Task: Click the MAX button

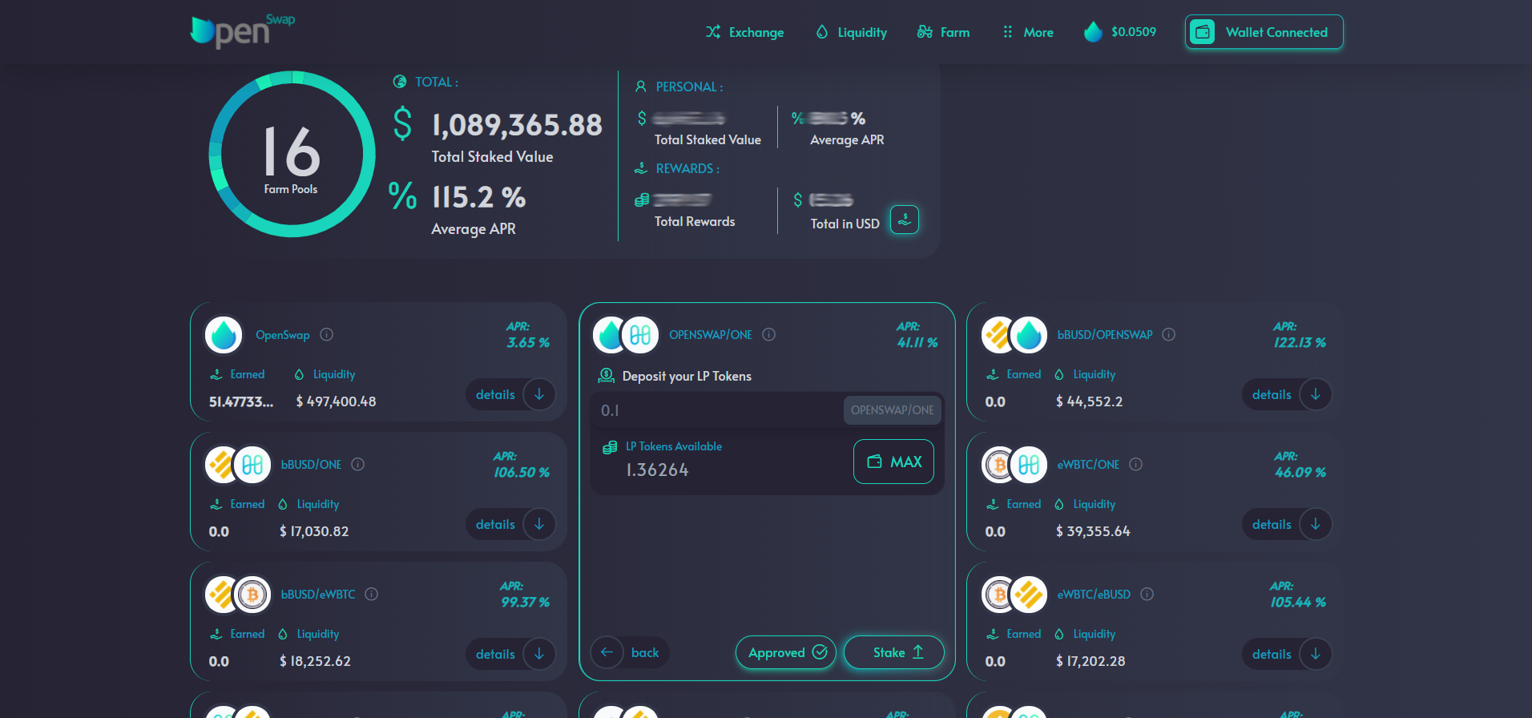Action: pos(893,462)
